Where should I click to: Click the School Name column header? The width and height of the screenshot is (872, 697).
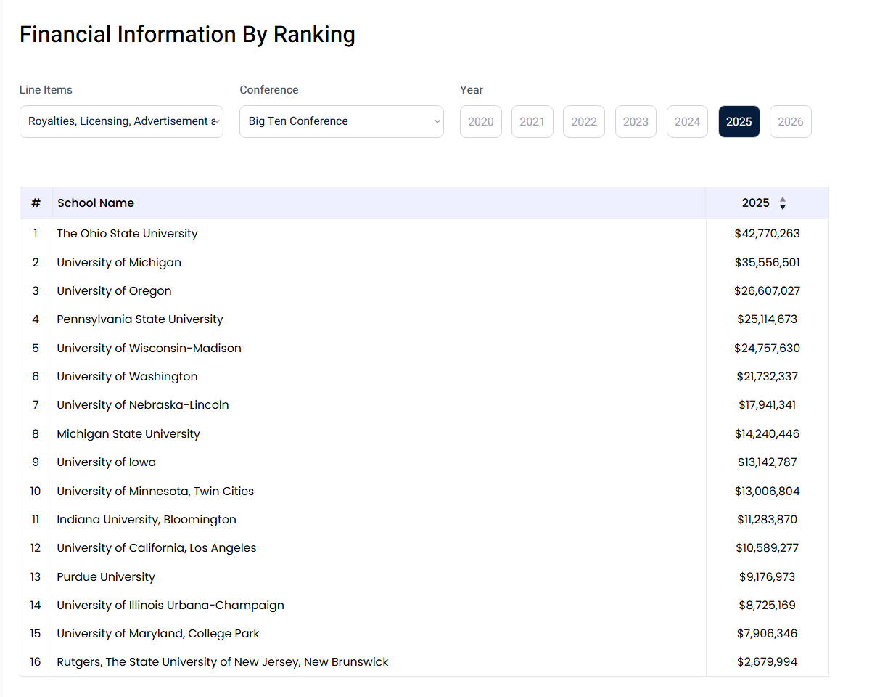click(x=96, y=203)
